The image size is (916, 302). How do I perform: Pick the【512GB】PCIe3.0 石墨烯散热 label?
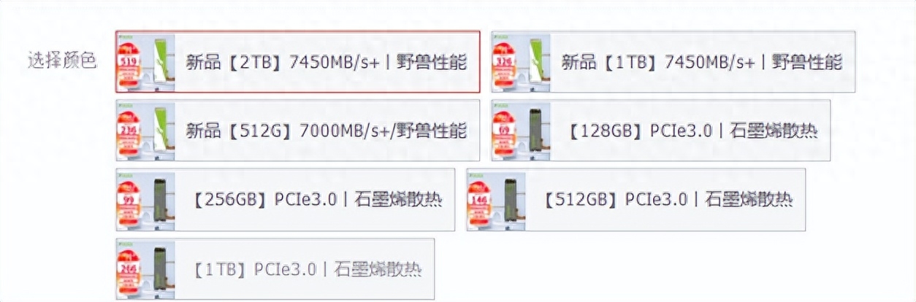[x=668, y=200]
